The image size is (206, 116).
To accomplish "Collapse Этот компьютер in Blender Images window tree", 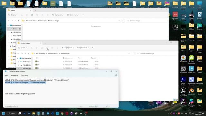I will tap(18, 58).
